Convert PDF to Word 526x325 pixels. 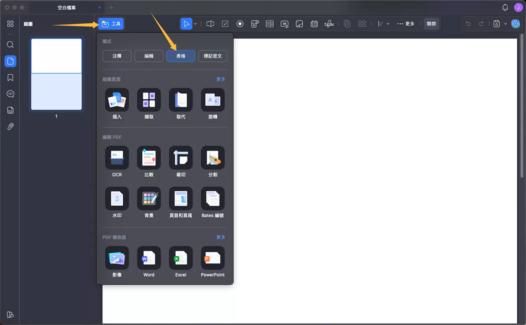[x=149, y=262]
